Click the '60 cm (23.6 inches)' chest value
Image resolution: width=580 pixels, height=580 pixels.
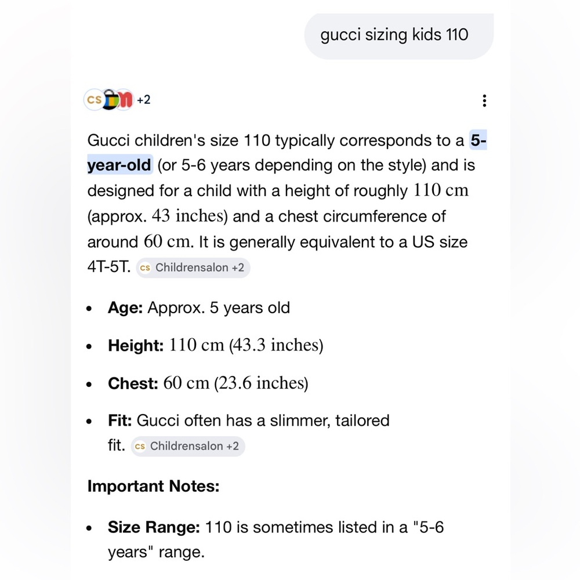coord(235,383)
